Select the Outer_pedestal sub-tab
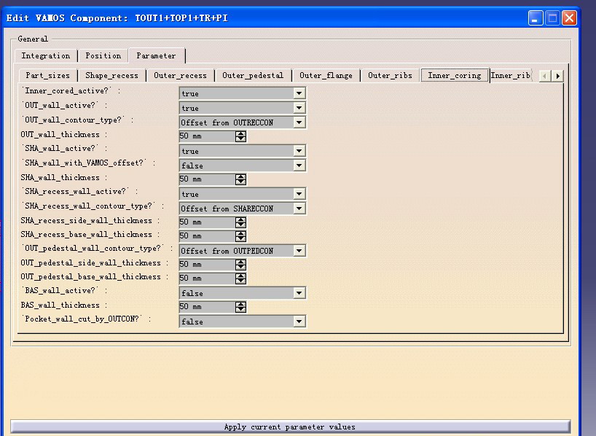The image size is (596, 436). pyautogui.click(x=253, y=75)
